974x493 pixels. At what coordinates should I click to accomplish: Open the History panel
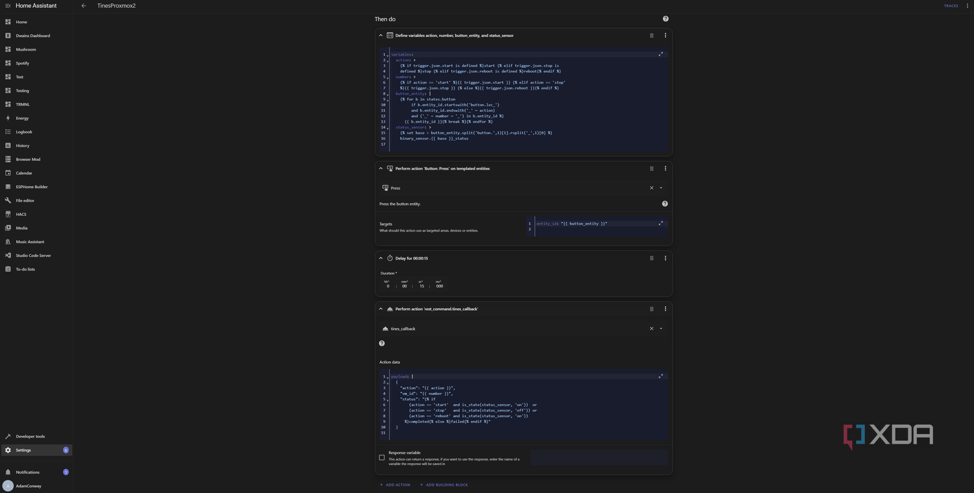(36, 145)
